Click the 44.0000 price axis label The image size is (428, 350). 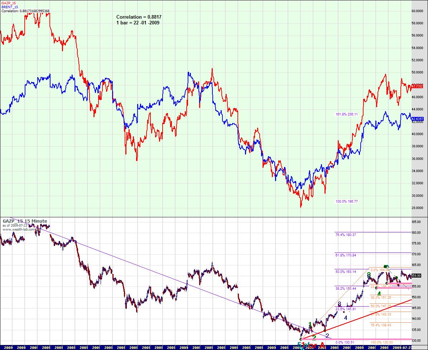coord(417,109)
